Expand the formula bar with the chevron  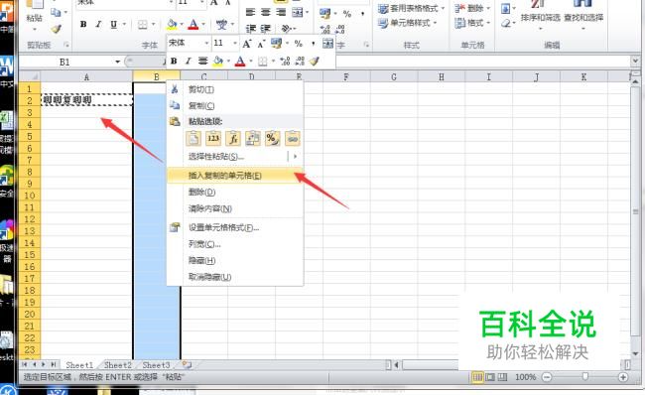click(635, 62)
